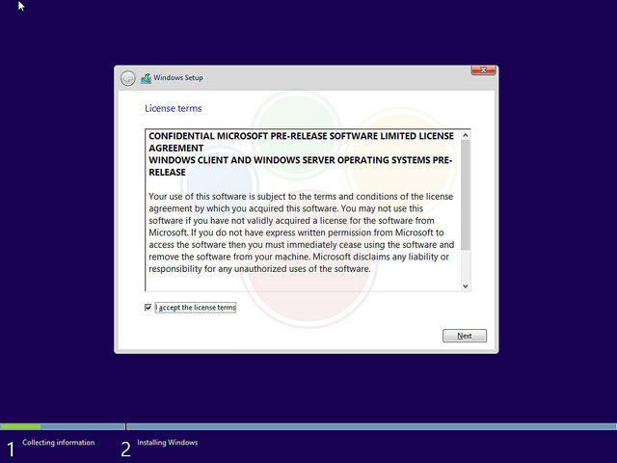Click the green setup progress bar
This screenshot has height=463, width=617.
pyautogui.click(x=20, y=426)
